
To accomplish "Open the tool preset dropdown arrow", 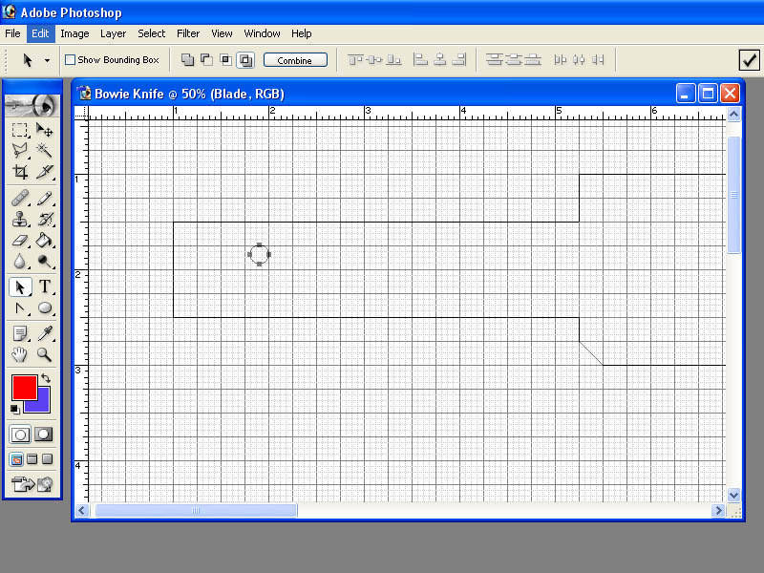I will coord(47,60).
